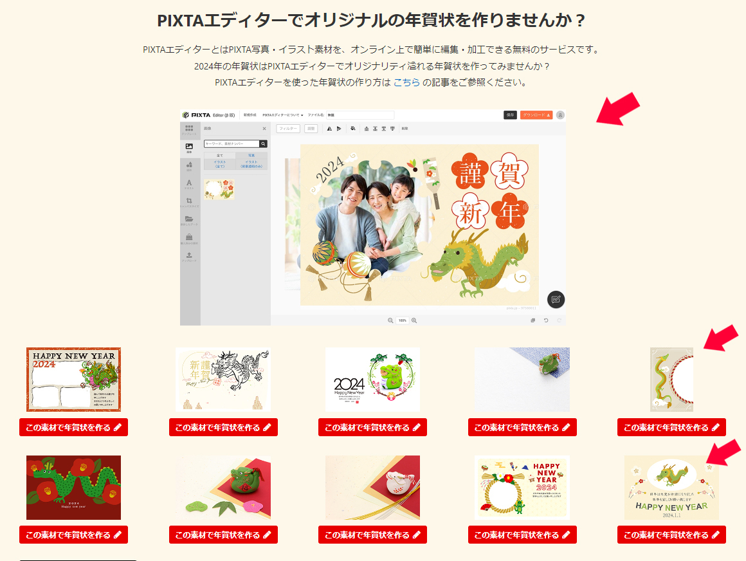746x561 pixels.
Task: Click 年賀状を作る under shimenawa wreath card
Action: click(x=522, y=535)
